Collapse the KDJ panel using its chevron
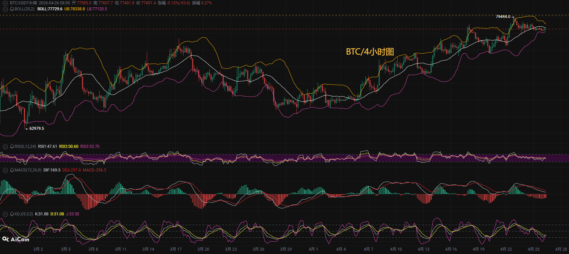This screenshot has height=254, width=569. tap(5, 214)
